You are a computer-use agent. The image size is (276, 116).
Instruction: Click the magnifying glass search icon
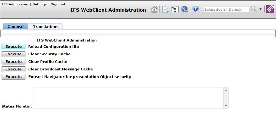click(254, 9)
